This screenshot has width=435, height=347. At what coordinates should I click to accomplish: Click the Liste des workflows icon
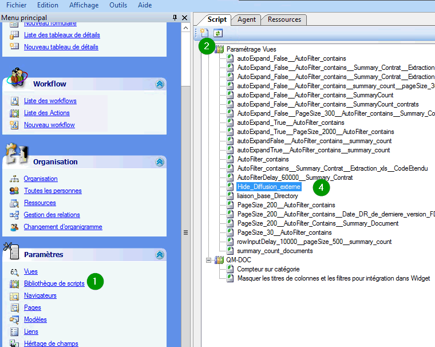point(15,101)
